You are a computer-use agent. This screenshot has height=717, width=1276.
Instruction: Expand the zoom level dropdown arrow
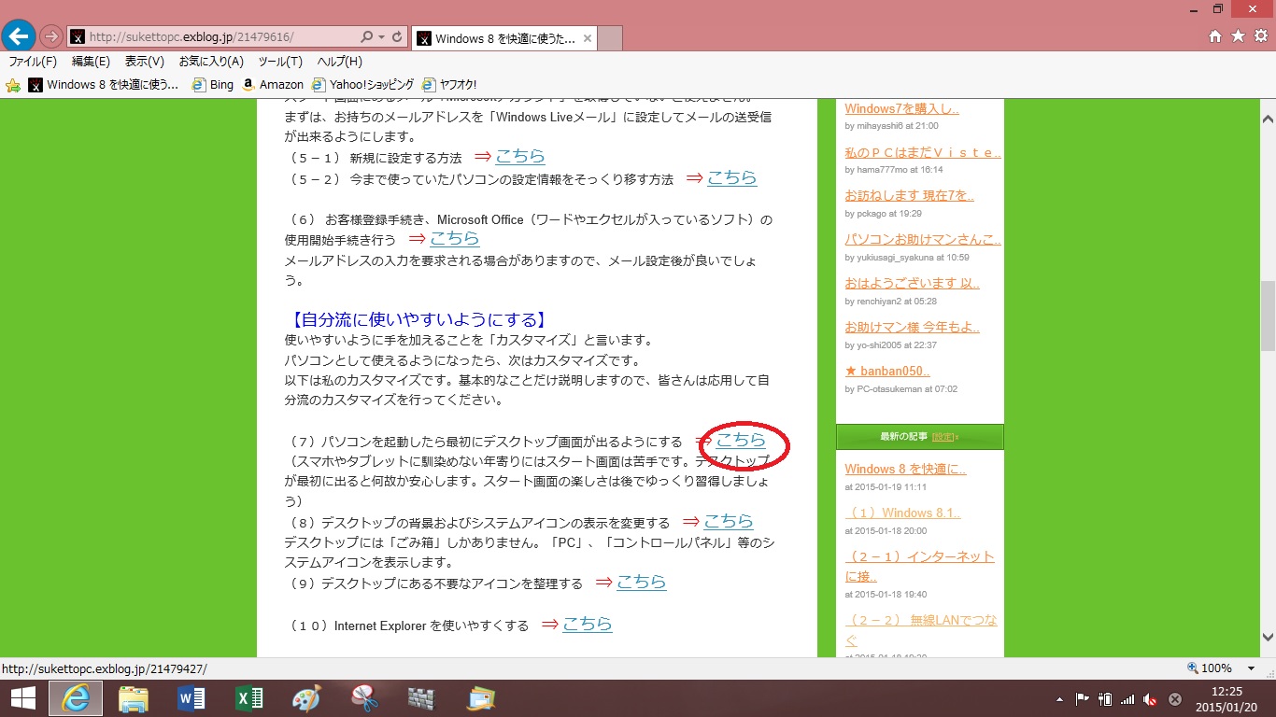coord(1252,668)
